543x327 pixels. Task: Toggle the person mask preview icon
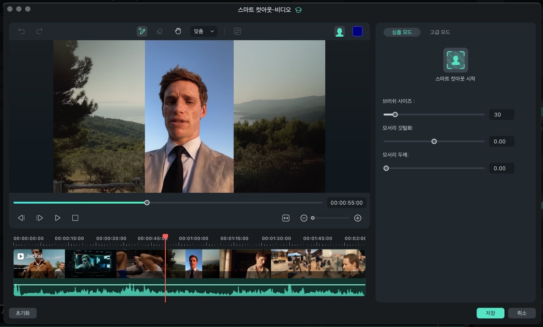coord(339,32)
